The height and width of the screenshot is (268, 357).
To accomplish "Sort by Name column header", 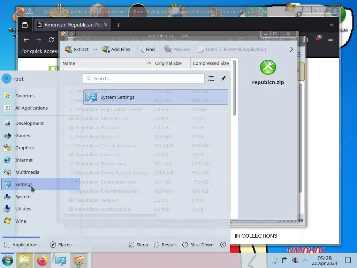I will [107, 64].
